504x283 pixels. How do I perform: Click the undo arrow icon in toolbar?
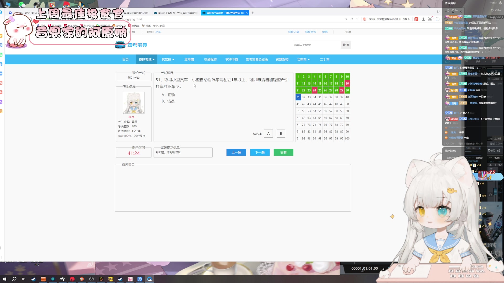(438, 19)
